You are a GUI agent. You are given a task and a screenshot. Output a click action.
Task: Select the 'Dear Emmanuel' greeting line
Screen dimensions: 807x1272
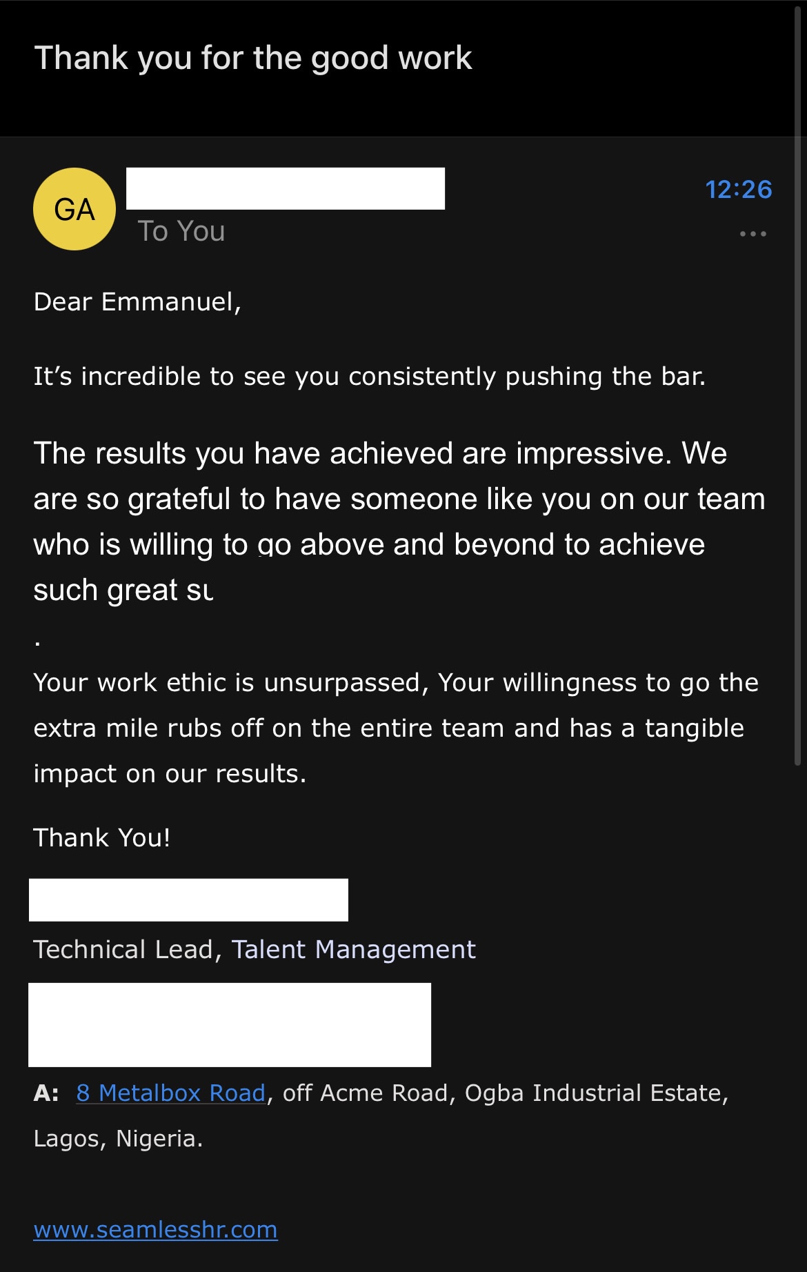pyautogui.click(x=137, y=301)
